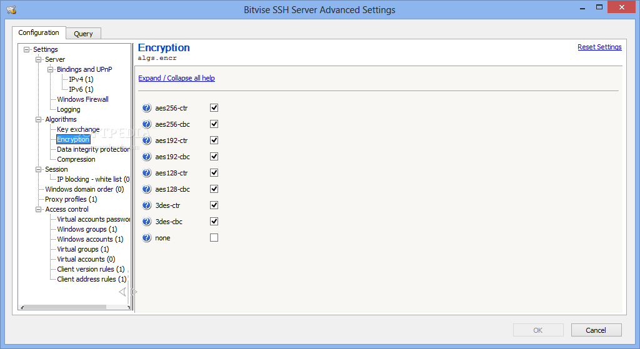Viewport: 640px width, 349px height.
Task: Uncheck the aes256-ctr checkbox
Action: click(214, 107)
